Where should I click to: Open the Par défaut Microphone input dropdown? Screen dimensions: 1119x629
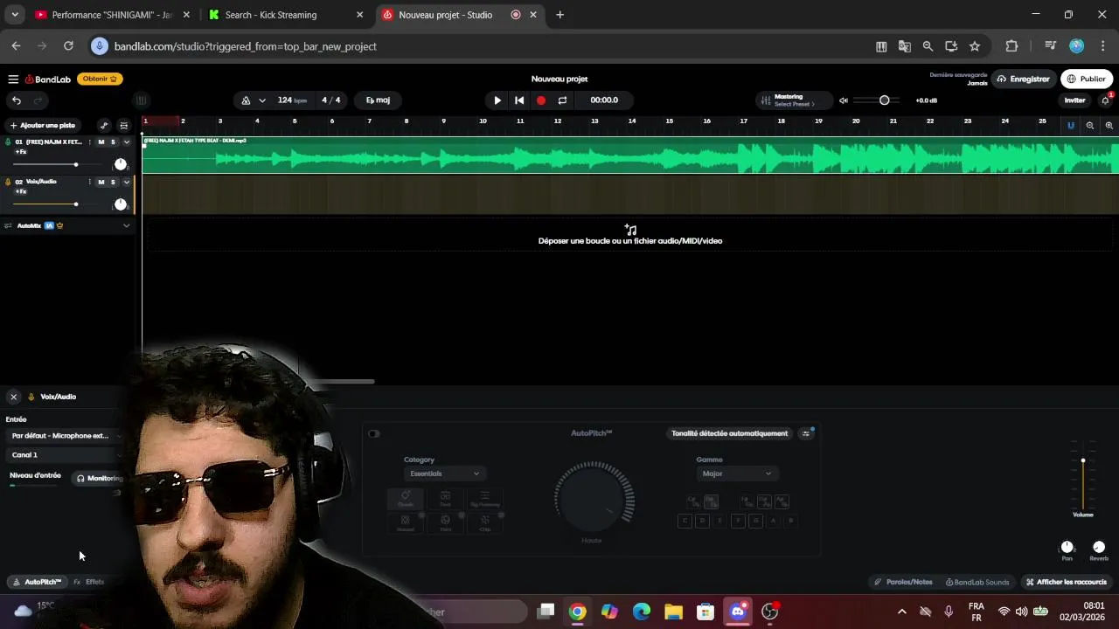coord(66,435)
